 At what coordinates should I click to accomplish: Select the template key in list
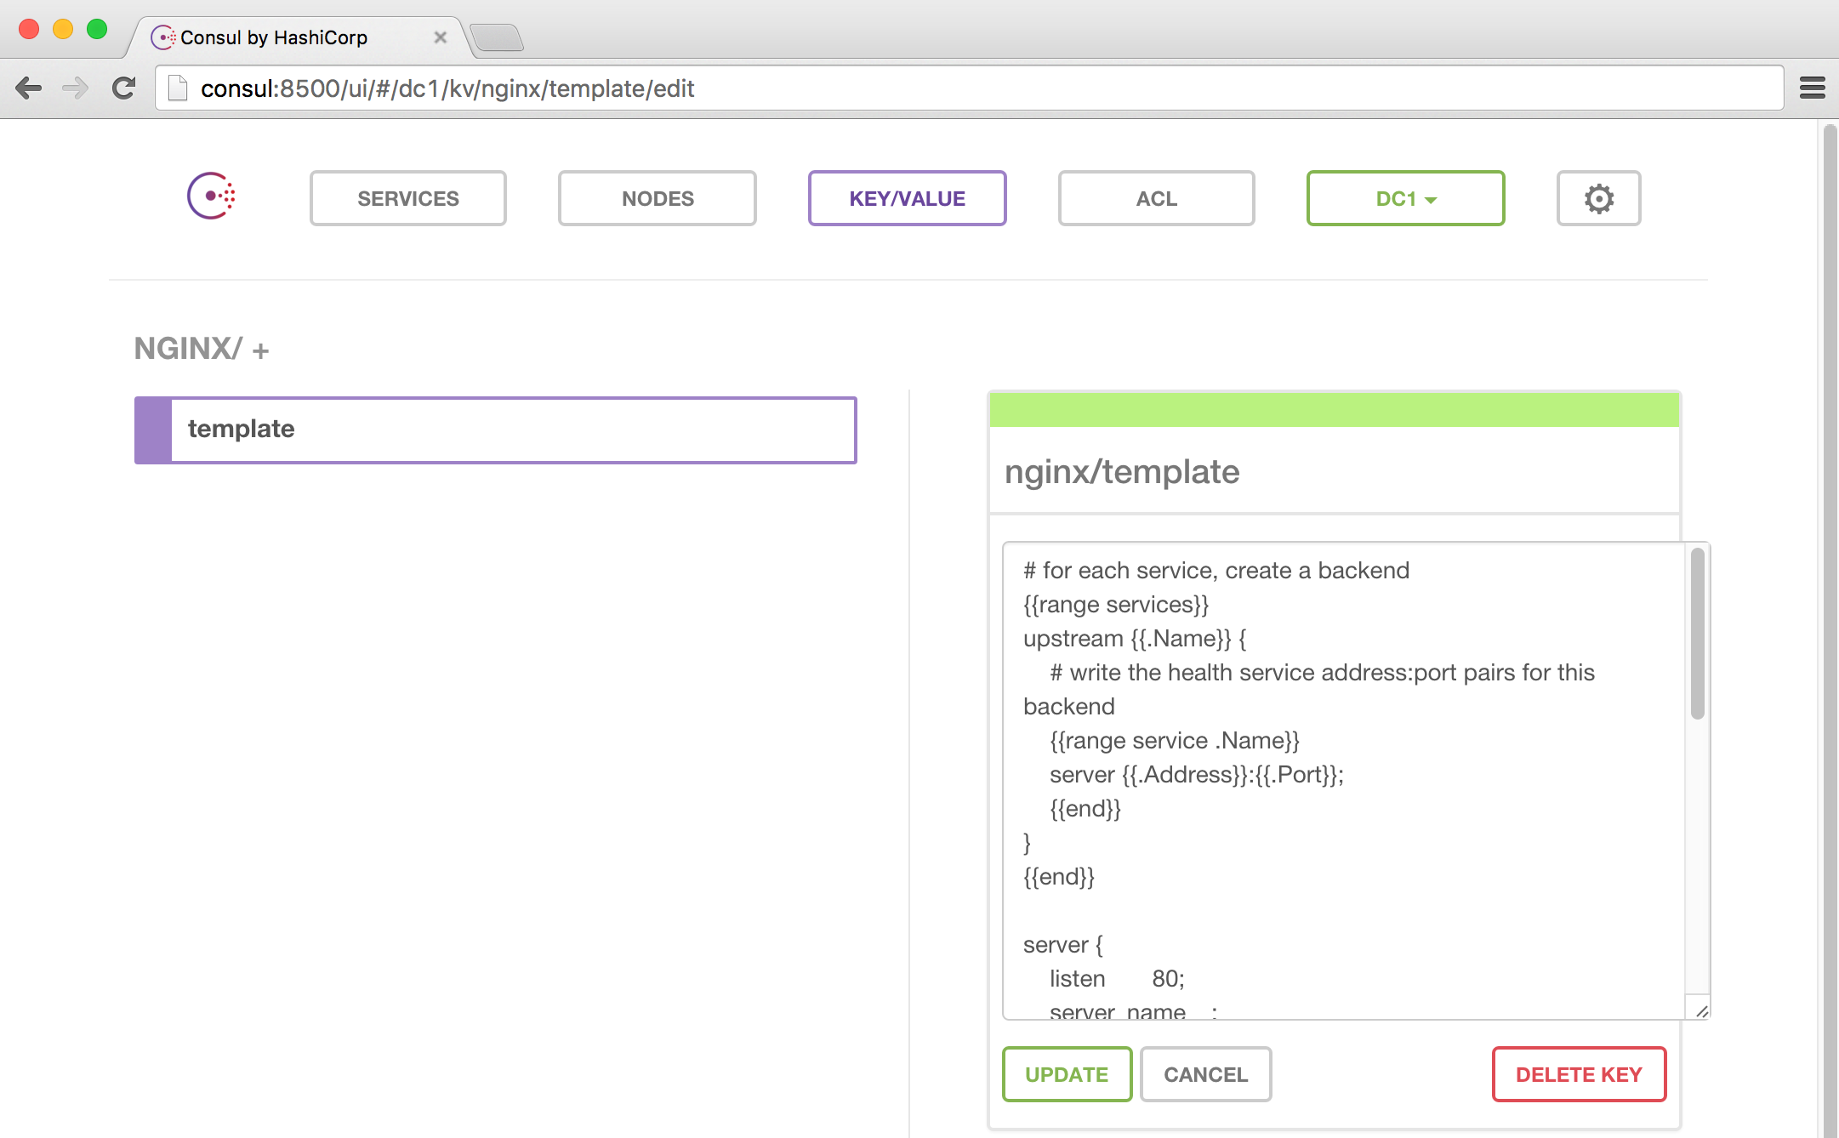[496, 430]
